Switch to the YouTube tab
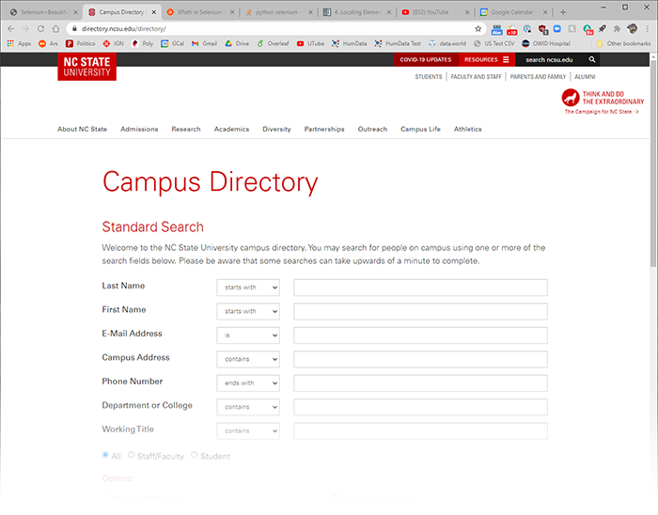This screenshot has width=658, height=515. (x=435, y=12)
